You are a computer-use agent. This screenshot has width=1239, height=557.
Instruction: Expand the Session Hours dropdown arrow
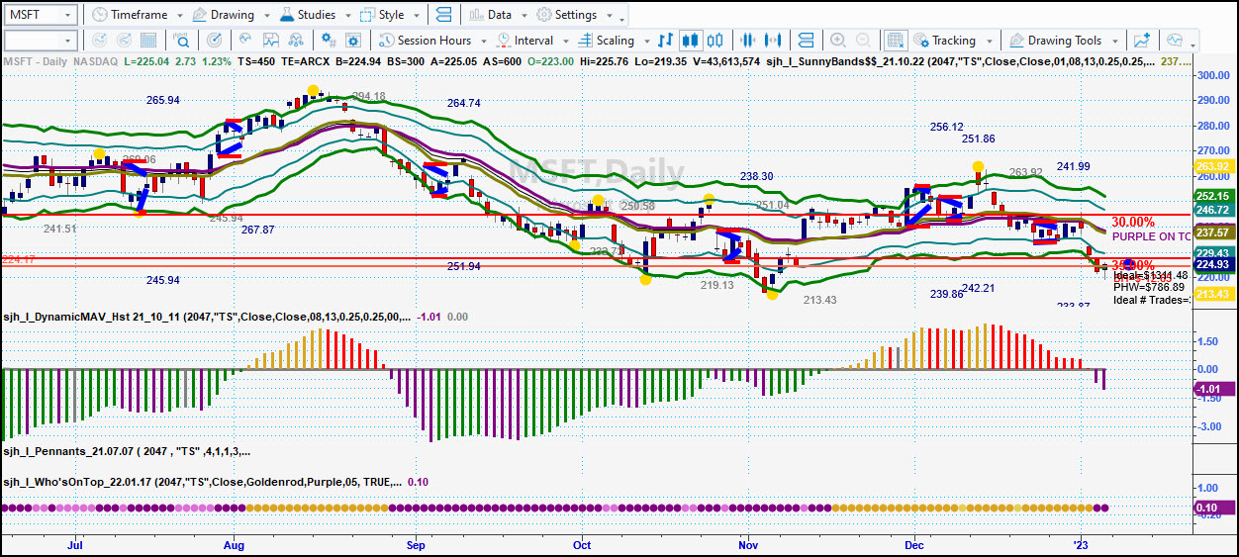482,42
